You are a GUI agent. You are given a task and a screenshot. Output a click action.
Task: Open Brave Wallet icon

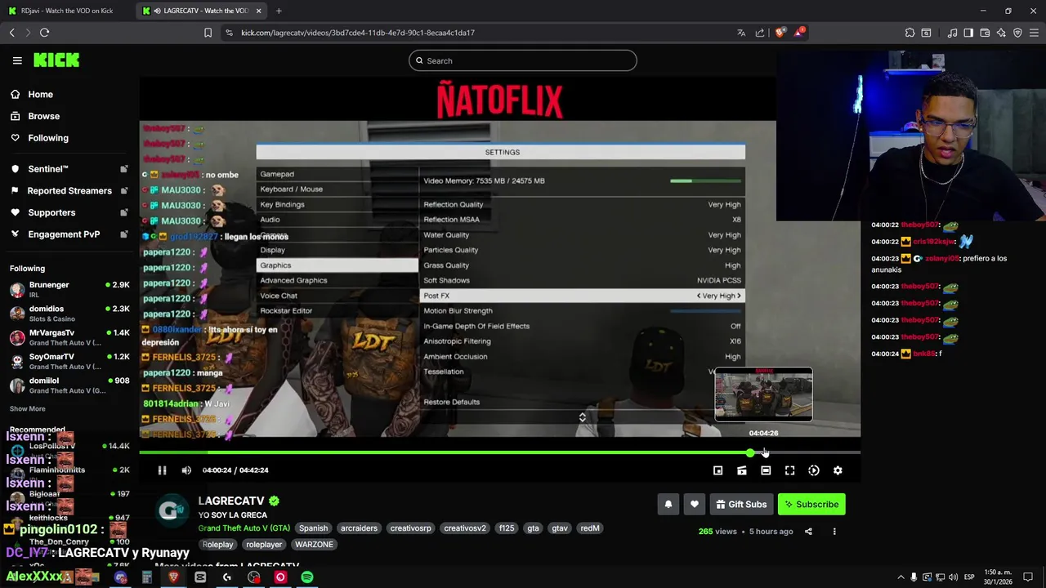(985, 33)
